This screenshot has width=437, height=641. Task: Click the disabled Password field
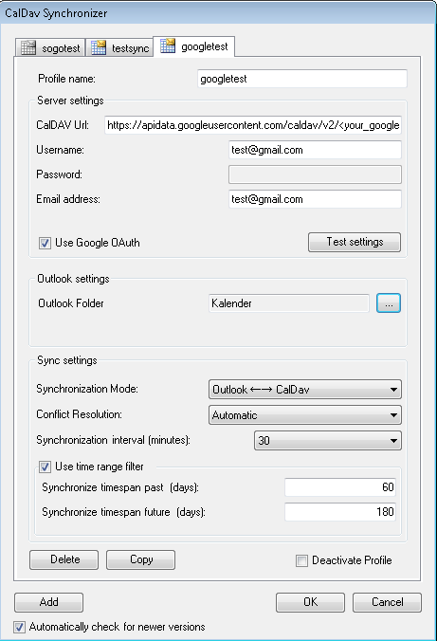tap(315, 174)
